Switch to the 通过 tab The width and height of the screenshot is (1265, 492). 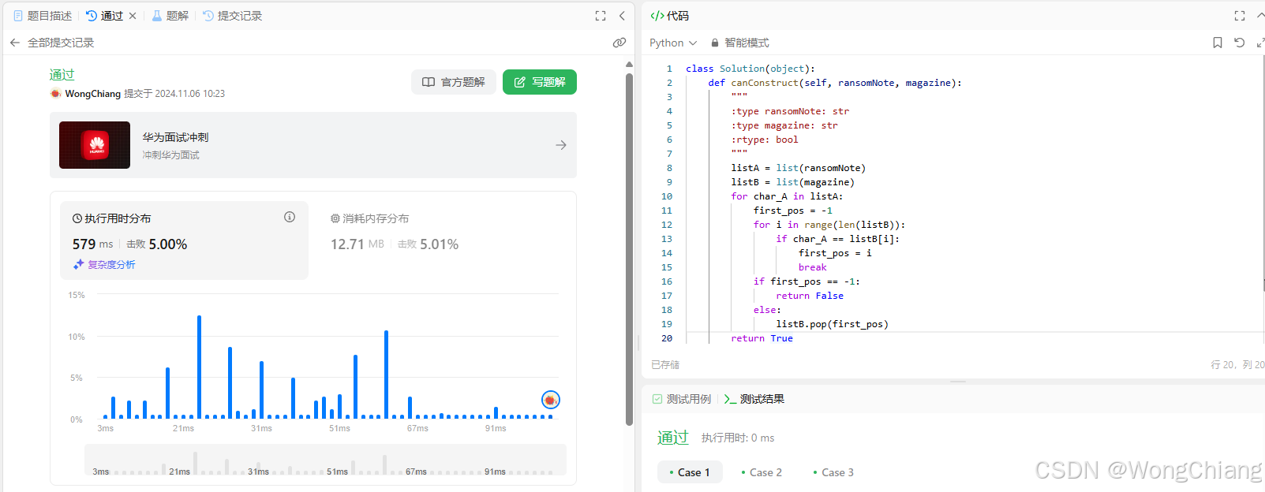[105, 16]
